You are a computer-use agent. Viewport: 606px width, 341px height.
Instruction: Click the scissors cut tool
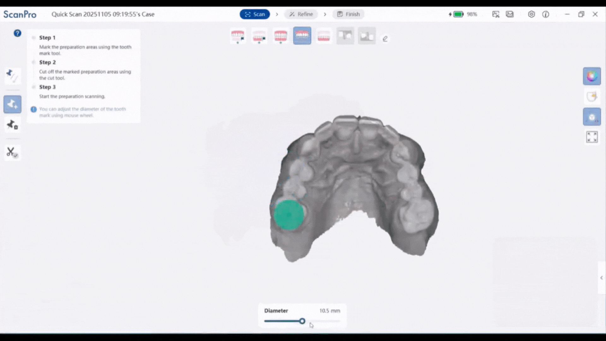pos(12,152)
